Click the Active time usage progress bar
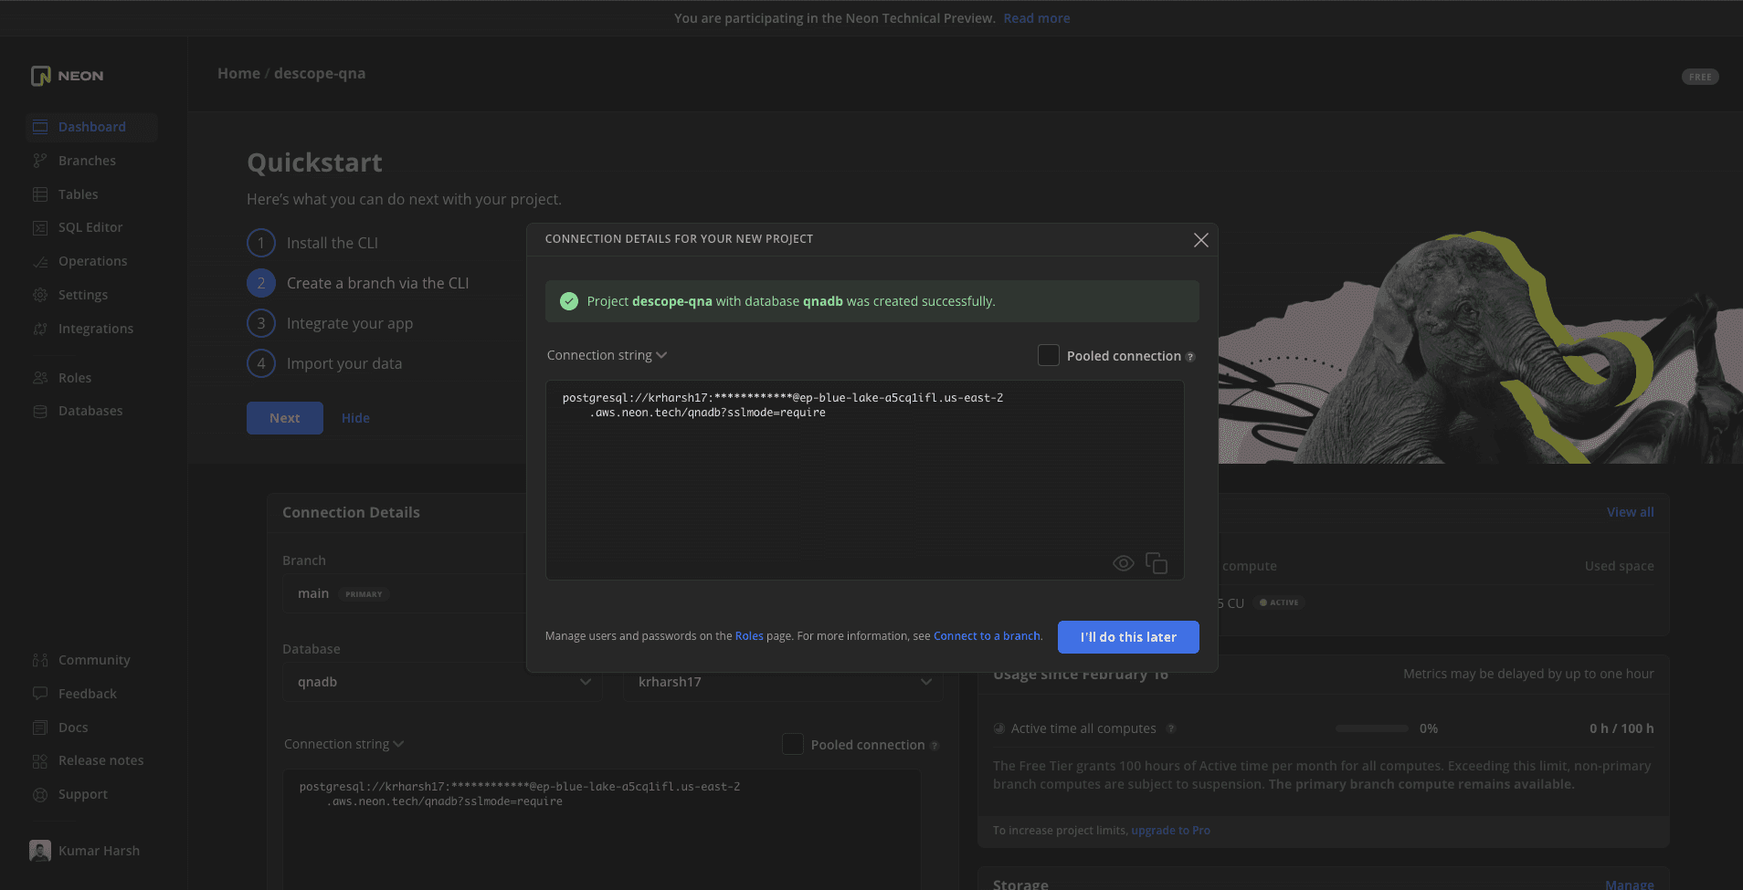Viewport: 1743px width, 890px height. click(1371, 728)
